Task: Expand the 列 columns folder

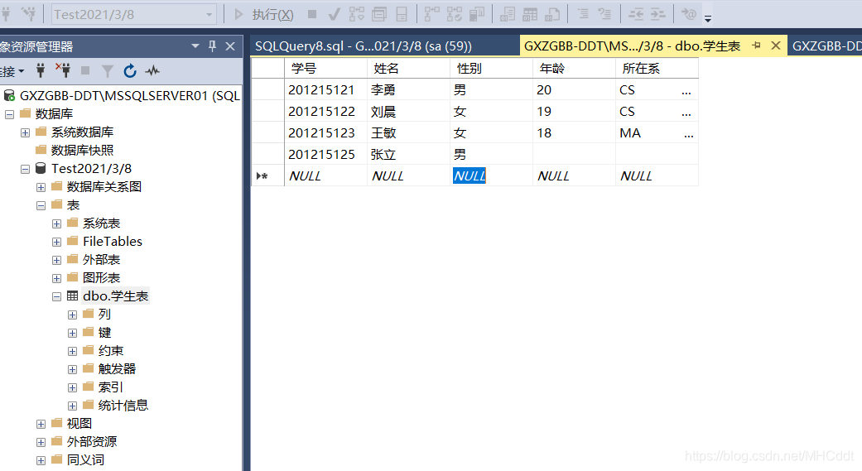Action: tap(73, 315)
